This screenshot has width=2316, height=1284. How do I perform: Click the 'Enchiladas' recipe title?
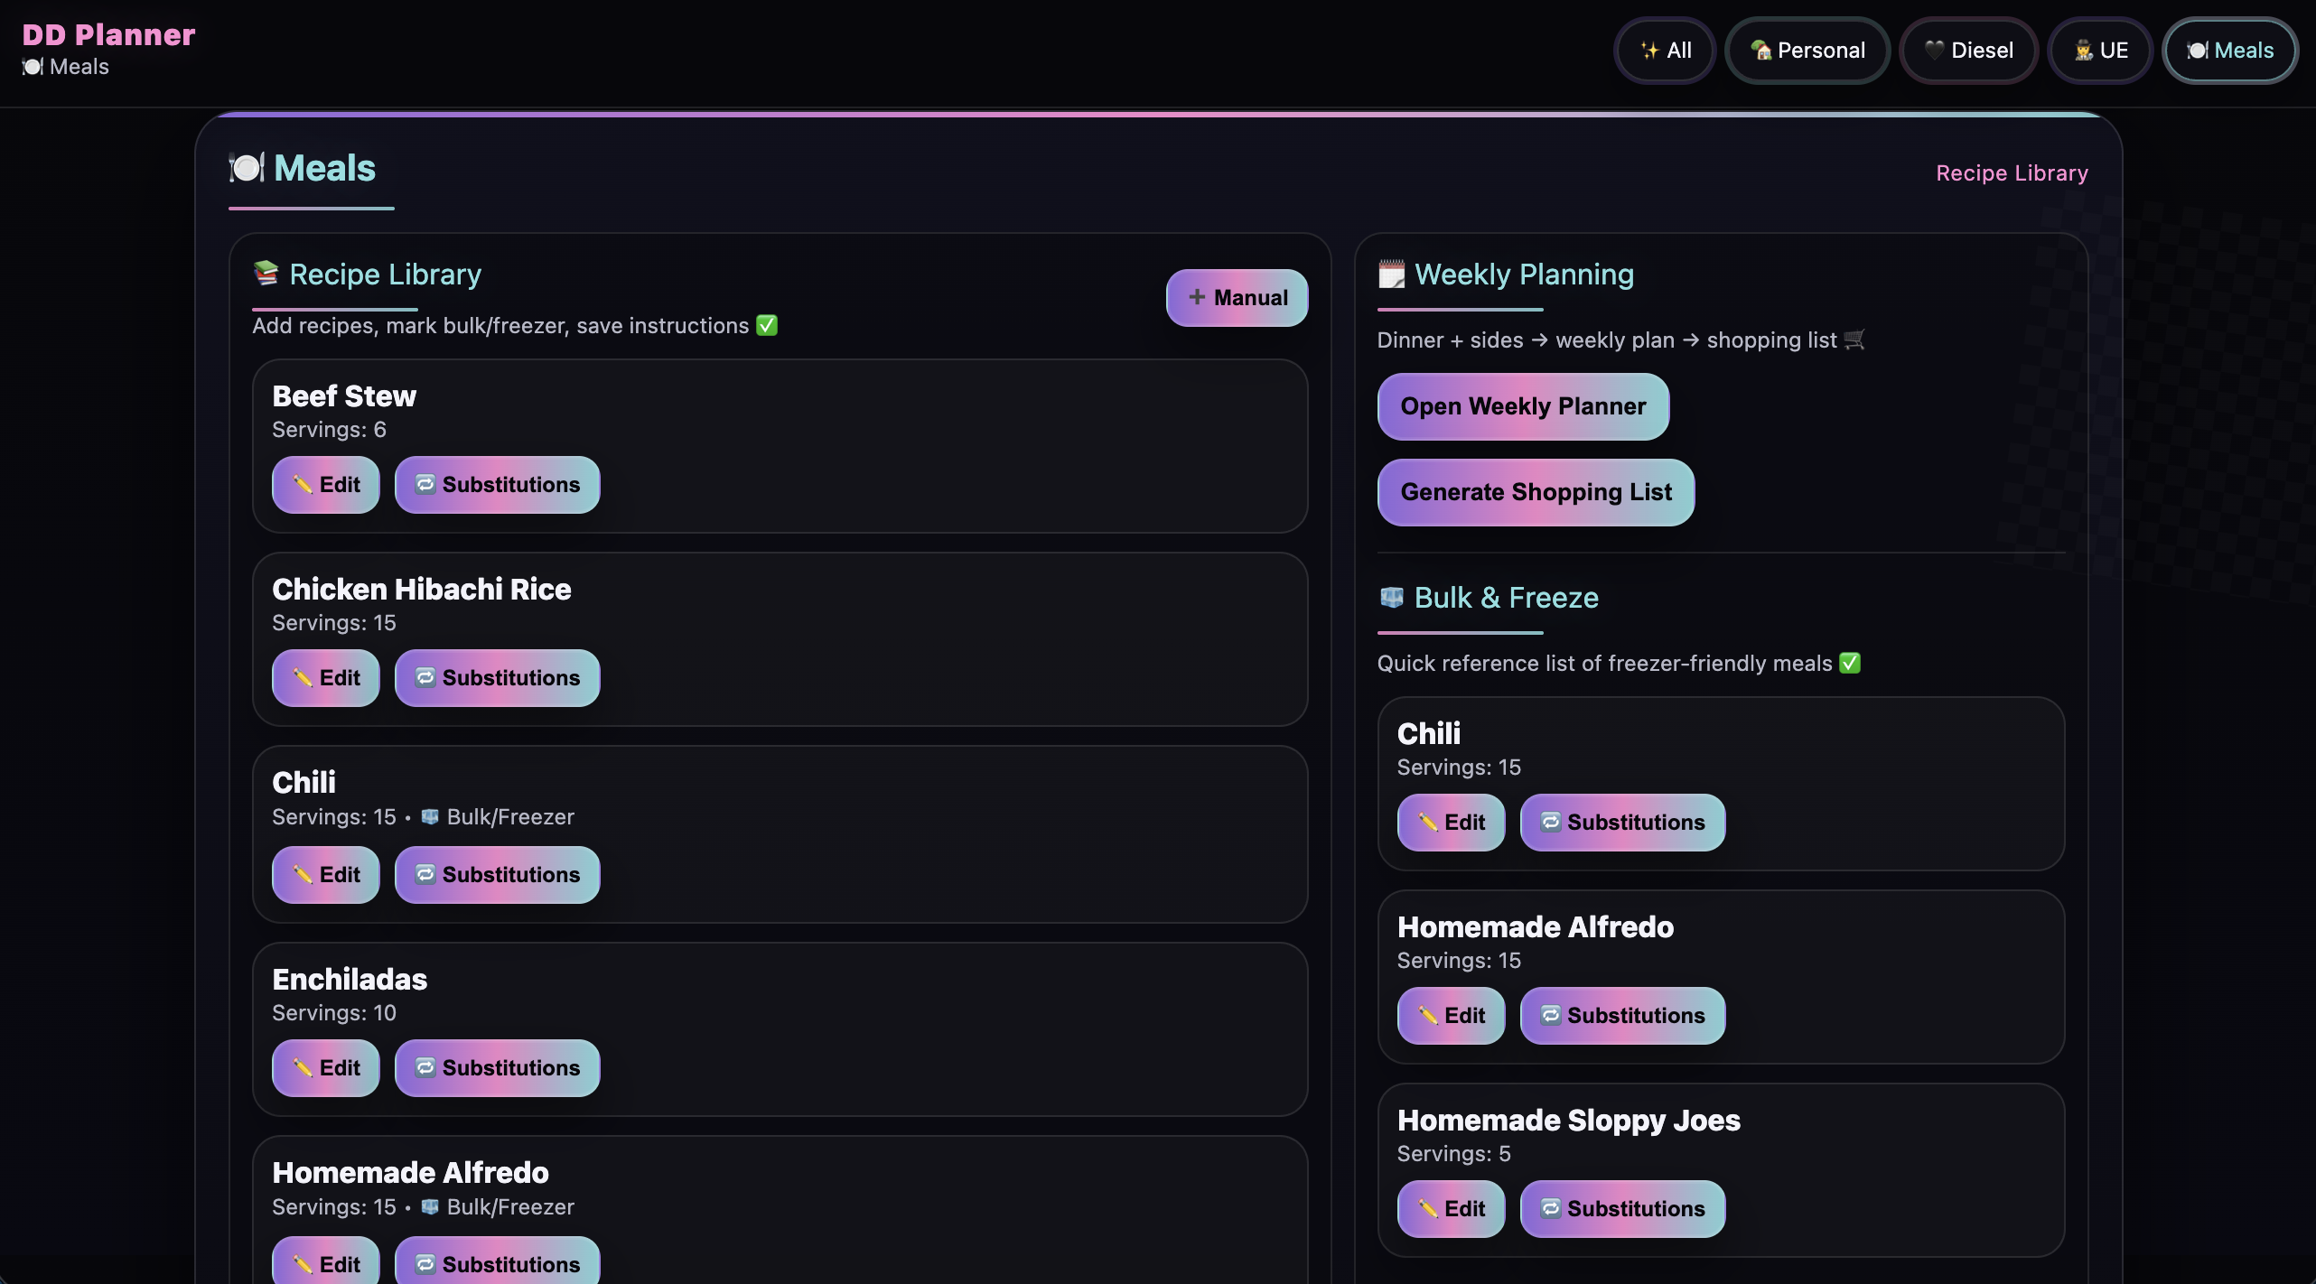tap(350, 980)
